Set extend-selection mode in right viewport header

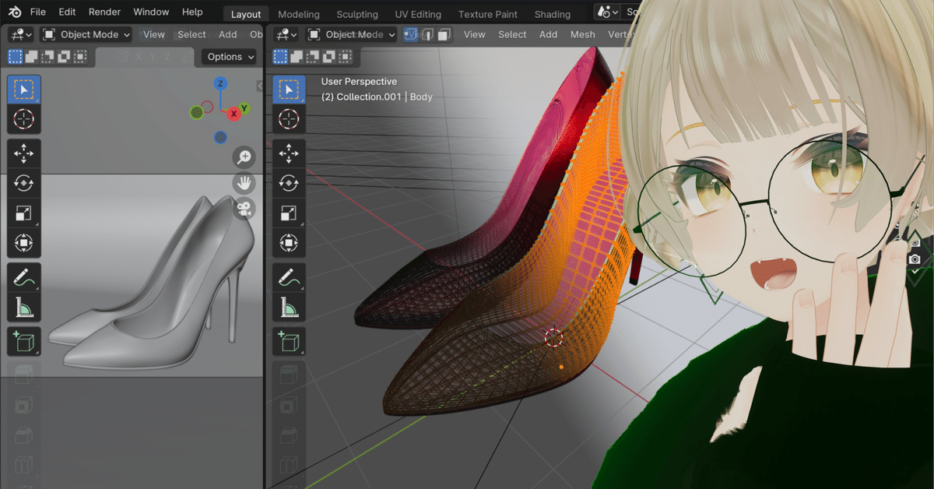tap(296, 57)
